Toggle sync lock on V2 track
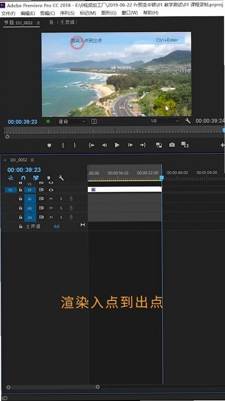This screenshot has width=225, height=401. [x=41, y=183]
